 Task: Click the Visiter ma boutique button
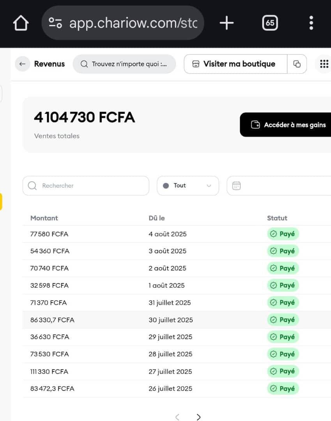pyautogui.click(x=235, y=64)
